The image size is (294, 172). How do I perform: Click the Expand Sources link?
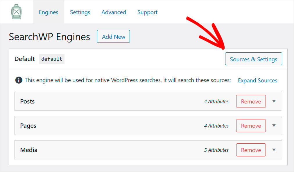(x=257, y=80)
